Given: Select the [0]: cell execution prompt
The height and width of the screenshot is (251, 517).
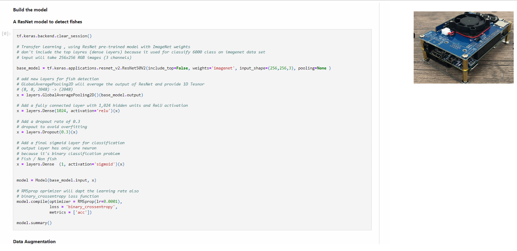Looking at the screenshot, I should pos(6,33).
